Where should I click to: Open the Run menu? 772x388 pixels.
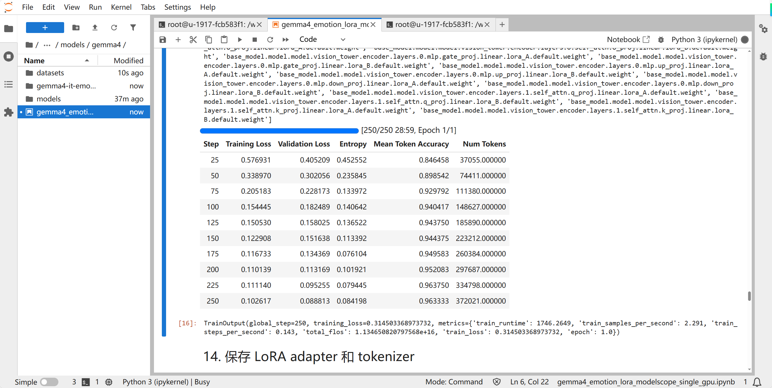pyautogui.click(x=95, y=7)
